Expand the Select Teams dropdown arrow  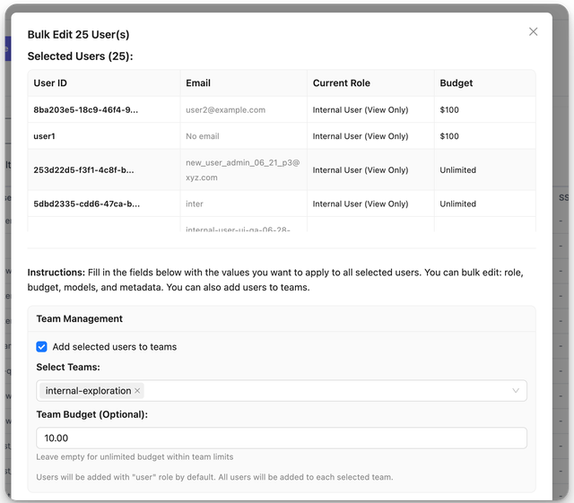pos(516,391)
